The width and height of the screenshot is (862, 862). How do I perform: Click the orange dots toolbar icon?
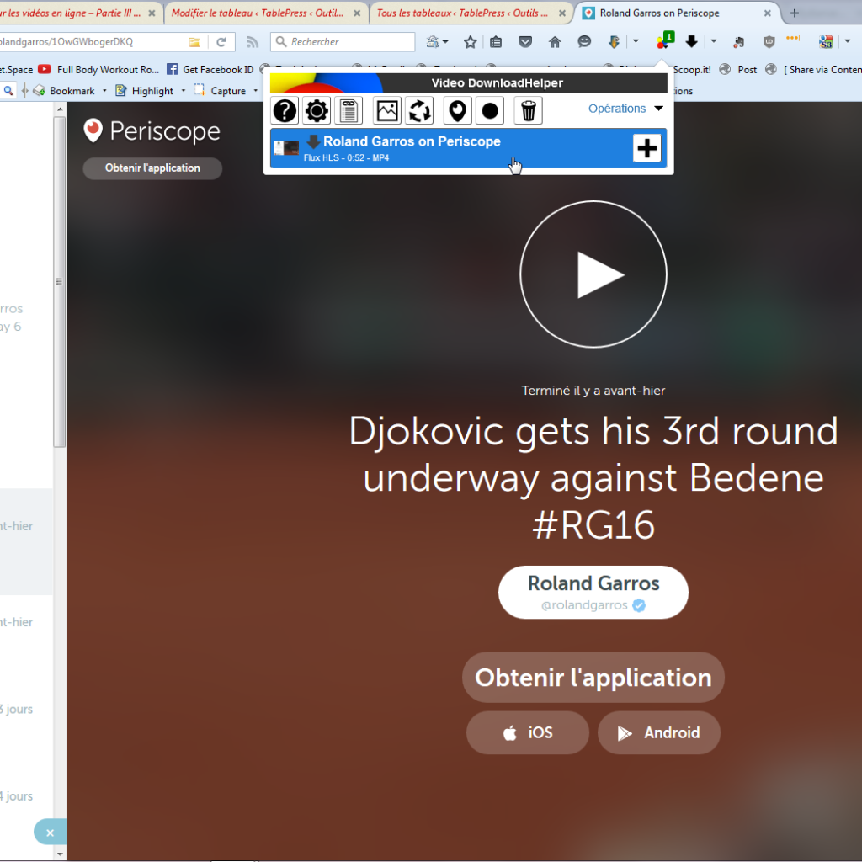point(793,39)
